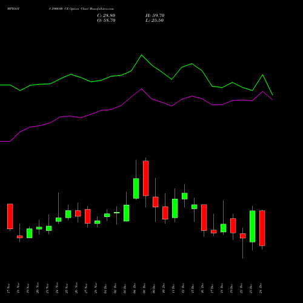Click the 18 Dec date label
Screen dimensions: 303x303
tap(222, 288)
